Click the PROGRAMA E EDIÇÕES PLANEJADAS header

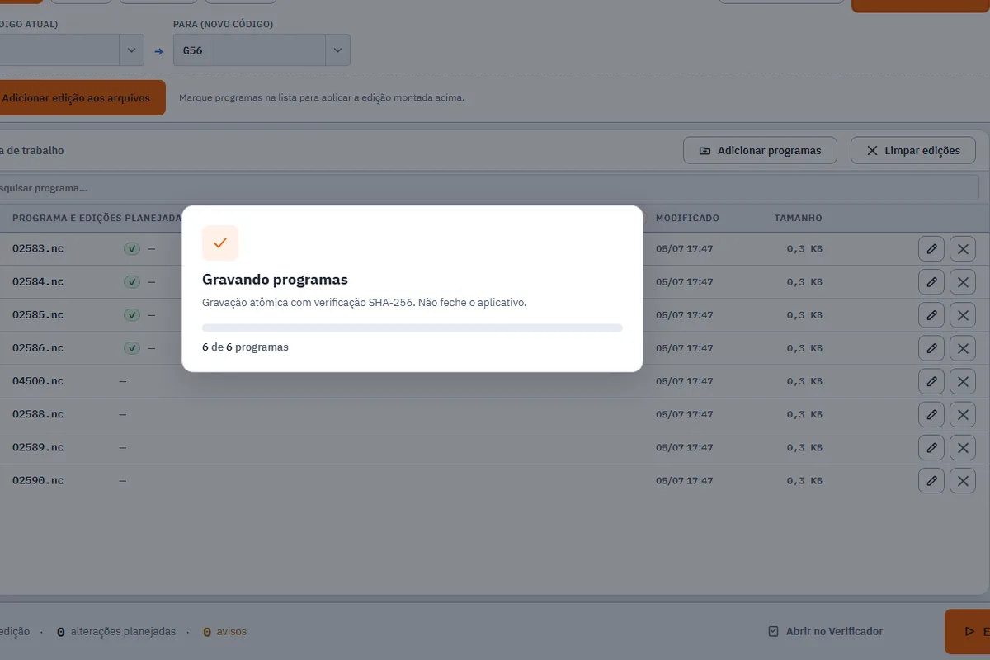coord(97,219)
